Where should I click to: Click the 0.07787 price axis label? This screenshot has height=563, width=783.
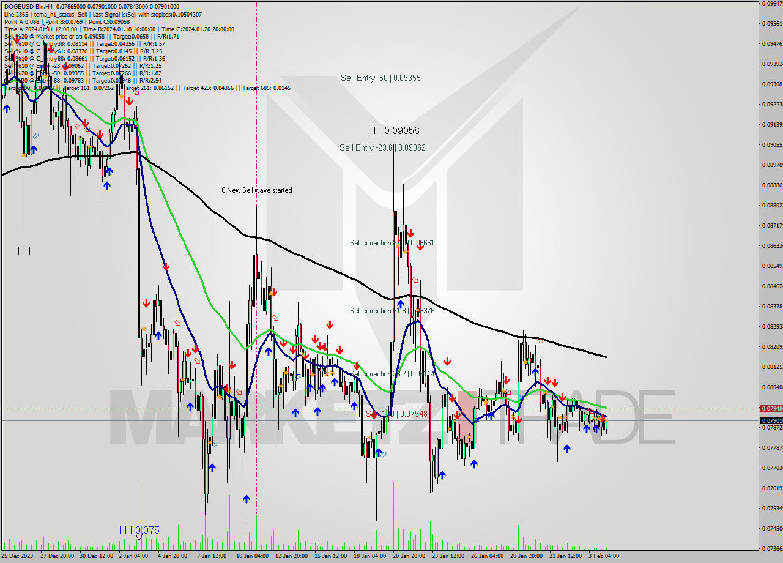(771, 447)
